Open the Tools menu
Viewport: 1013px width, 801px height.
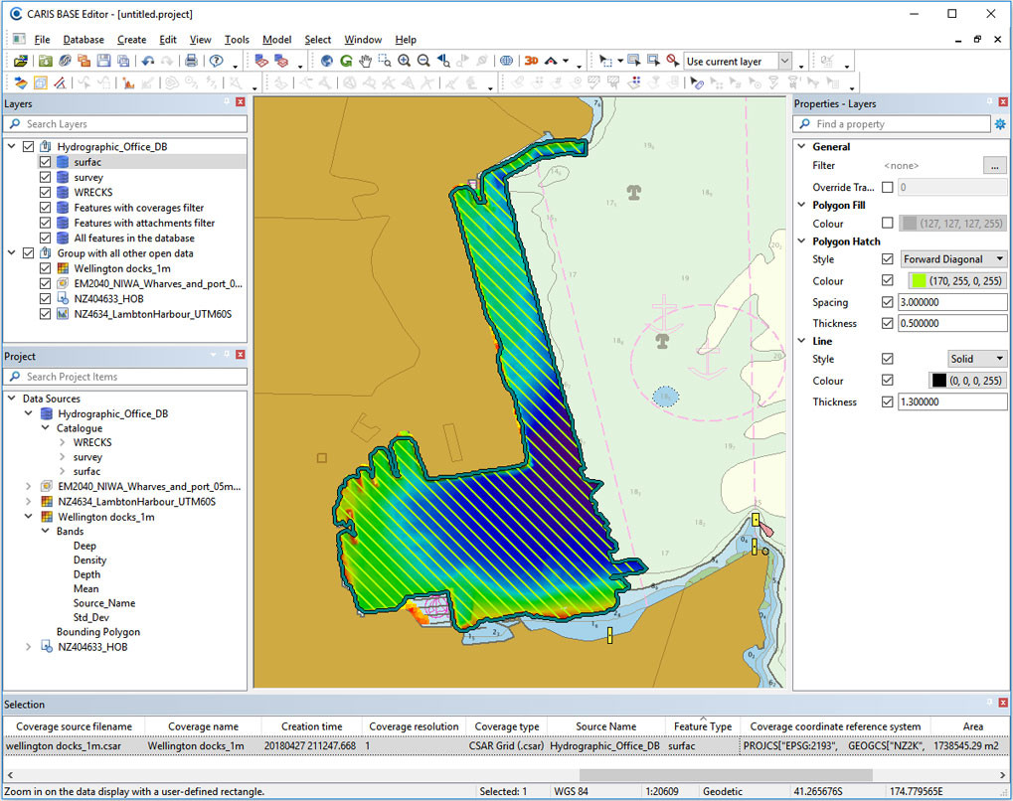tap(237, 40)
